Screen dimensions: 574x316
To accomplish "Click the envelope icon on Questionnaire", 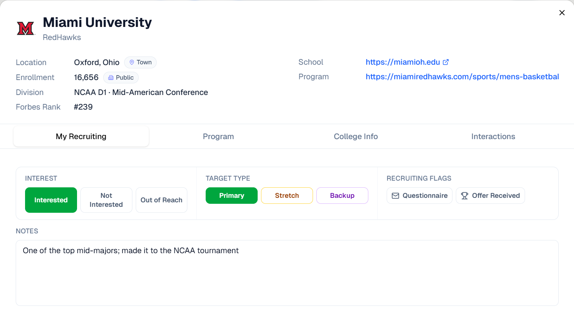I will pyautogui.click(x=395, y=196).
